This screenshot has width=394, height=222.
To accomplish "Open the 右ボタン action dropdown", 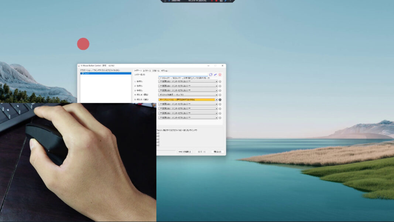I will pyautogui.click(x=188, y=86).
